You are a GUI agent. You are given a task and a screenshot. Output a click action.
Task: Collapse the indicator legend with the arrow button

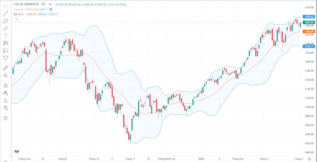click(x=17, y=19)
